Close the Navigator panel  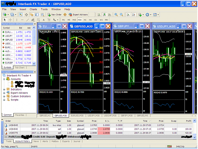click(35, 72)
